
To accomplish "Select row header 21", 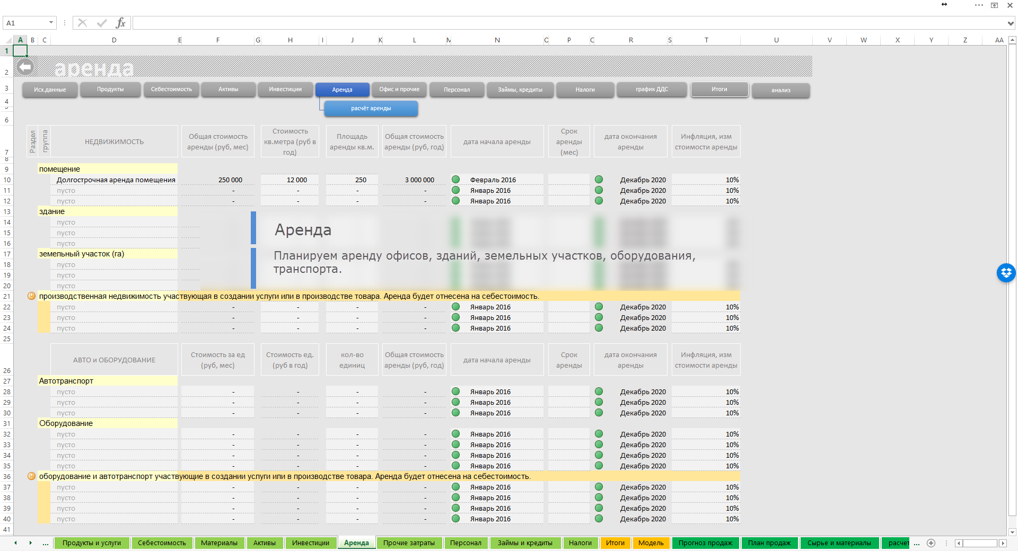I will (7, 296).
